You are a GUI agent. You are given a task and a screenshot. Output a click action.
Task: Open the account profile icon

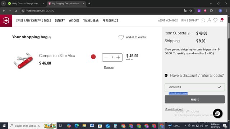coord(209,20)
